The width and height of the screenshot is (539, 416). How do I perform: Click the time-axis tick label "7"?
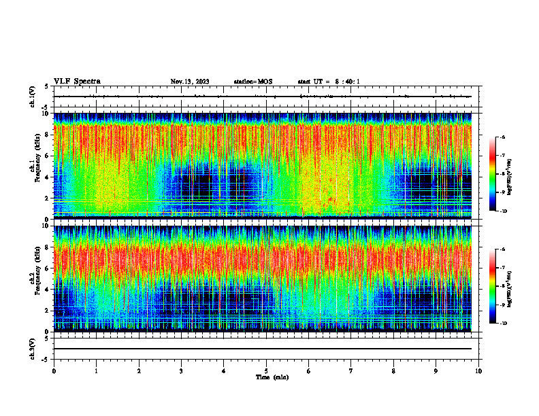coord(351,371)
